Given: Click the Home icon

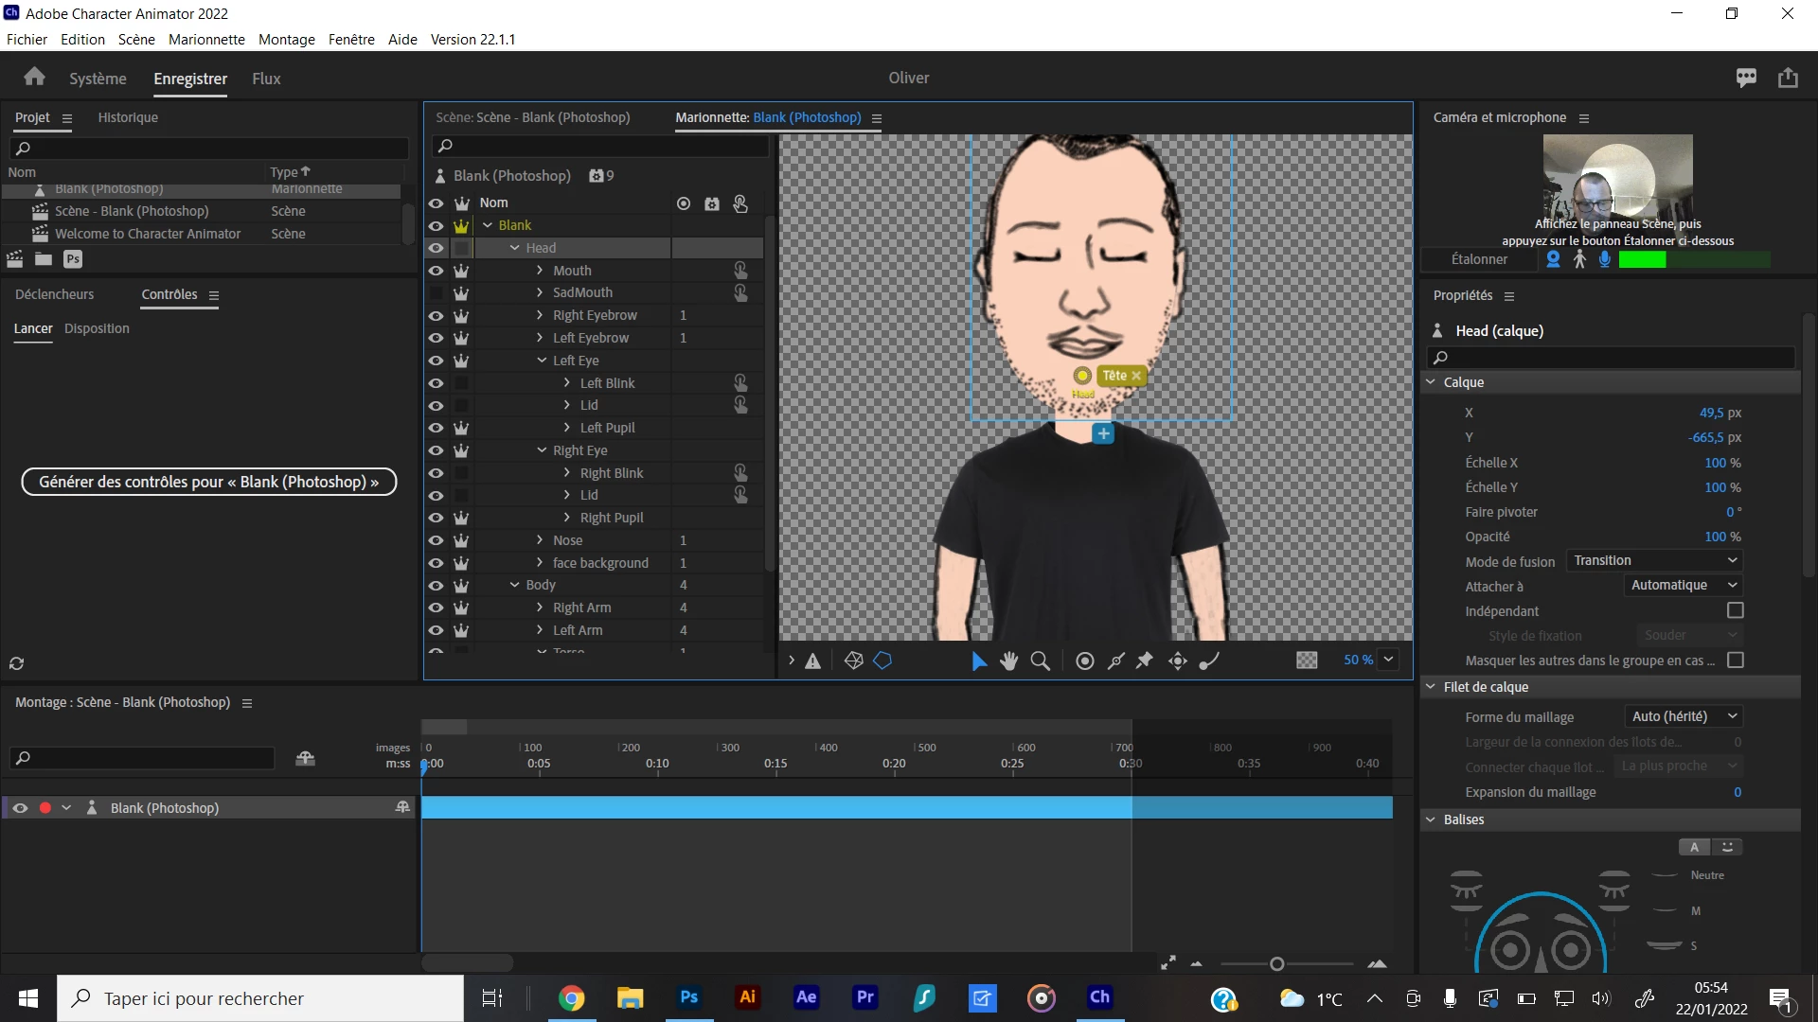Looking at the screenshot, I should point(35,78).
